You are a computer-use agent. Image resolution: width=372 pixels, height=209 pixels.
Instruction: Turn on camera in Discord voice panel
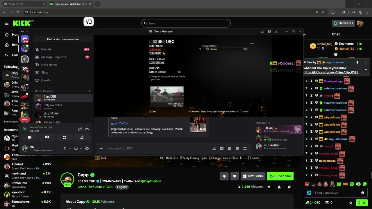pyautogui.click(x=30, y=137)
